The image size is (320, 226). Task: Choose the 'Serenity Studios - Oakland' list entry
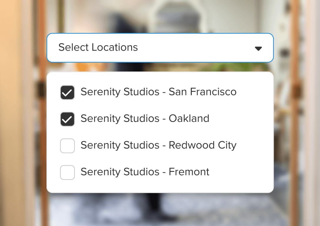145,119
